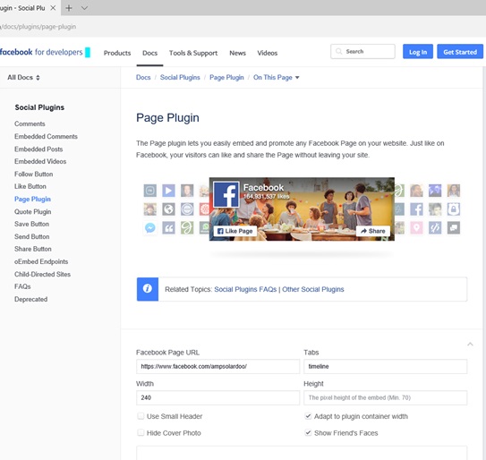Open the Videos menu item

268,53
